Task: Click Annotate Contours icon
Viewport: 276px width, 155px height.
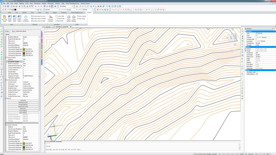Action: 51,18
